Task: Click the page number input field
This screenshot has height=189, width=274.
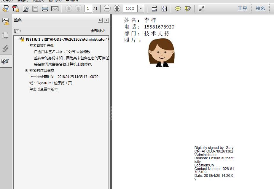Action: tap(88, 9)
